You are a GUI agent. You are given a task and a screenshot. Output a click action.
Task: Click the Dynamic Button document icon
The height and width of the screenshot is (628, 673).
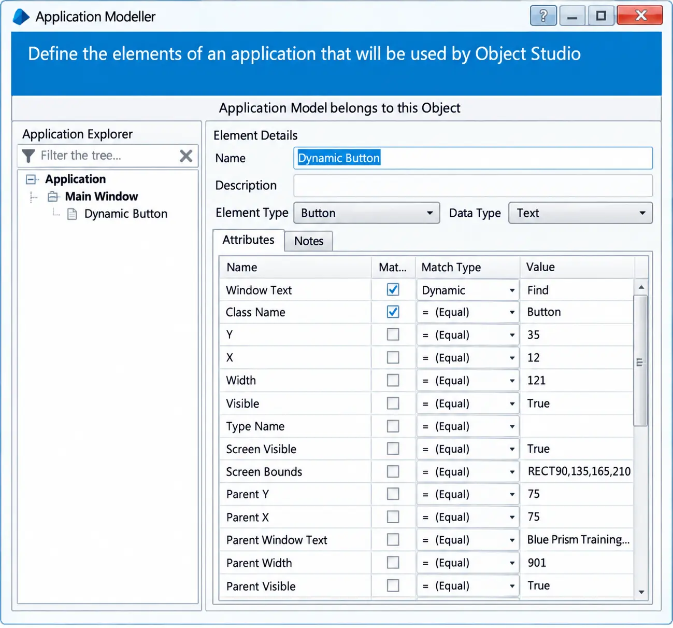73,214
